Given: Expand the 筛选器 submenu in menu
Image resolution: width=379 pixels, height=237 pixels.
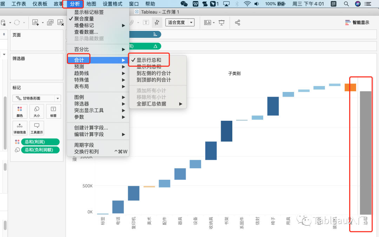Looking at the screenshot, I should [x=98, y=104].
